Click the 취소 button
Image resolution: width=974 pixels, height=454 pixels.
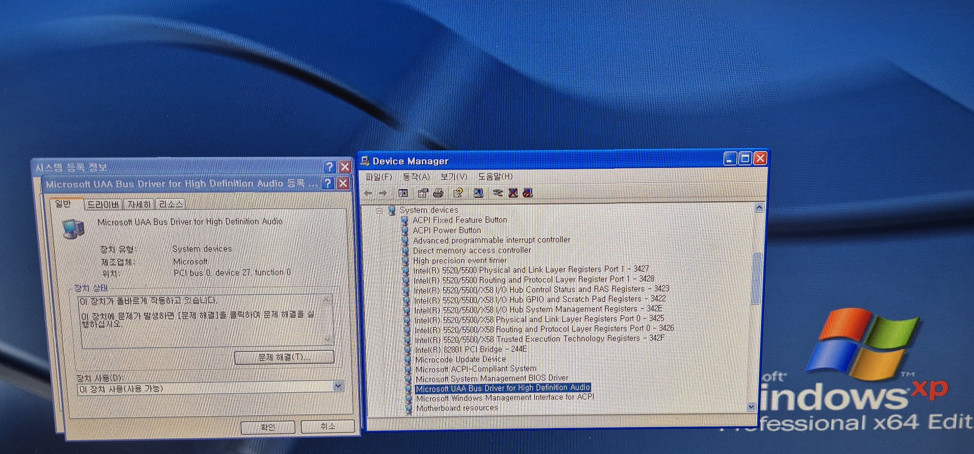click(x=328, y=426)
